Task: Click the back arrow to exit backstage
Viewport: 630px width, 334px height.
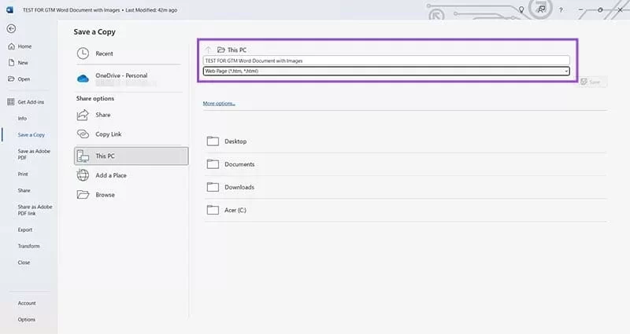Action: 11,28
